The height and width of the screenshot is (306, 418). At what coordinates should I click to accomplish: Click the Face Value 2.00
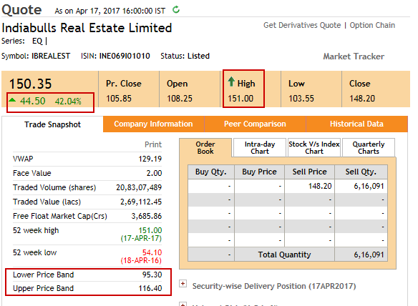point(154,173)
